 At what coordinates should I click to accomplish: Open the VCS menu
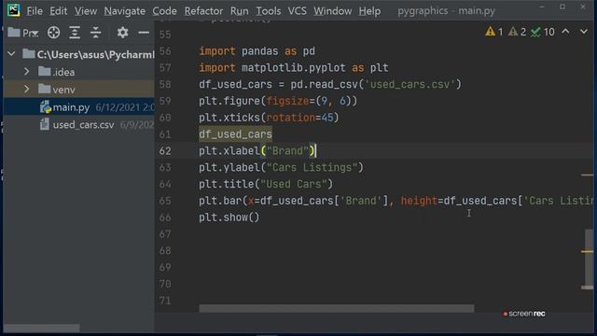click(297, 11)
